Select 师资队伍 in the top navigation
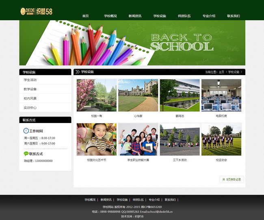 tap(184, 16)
